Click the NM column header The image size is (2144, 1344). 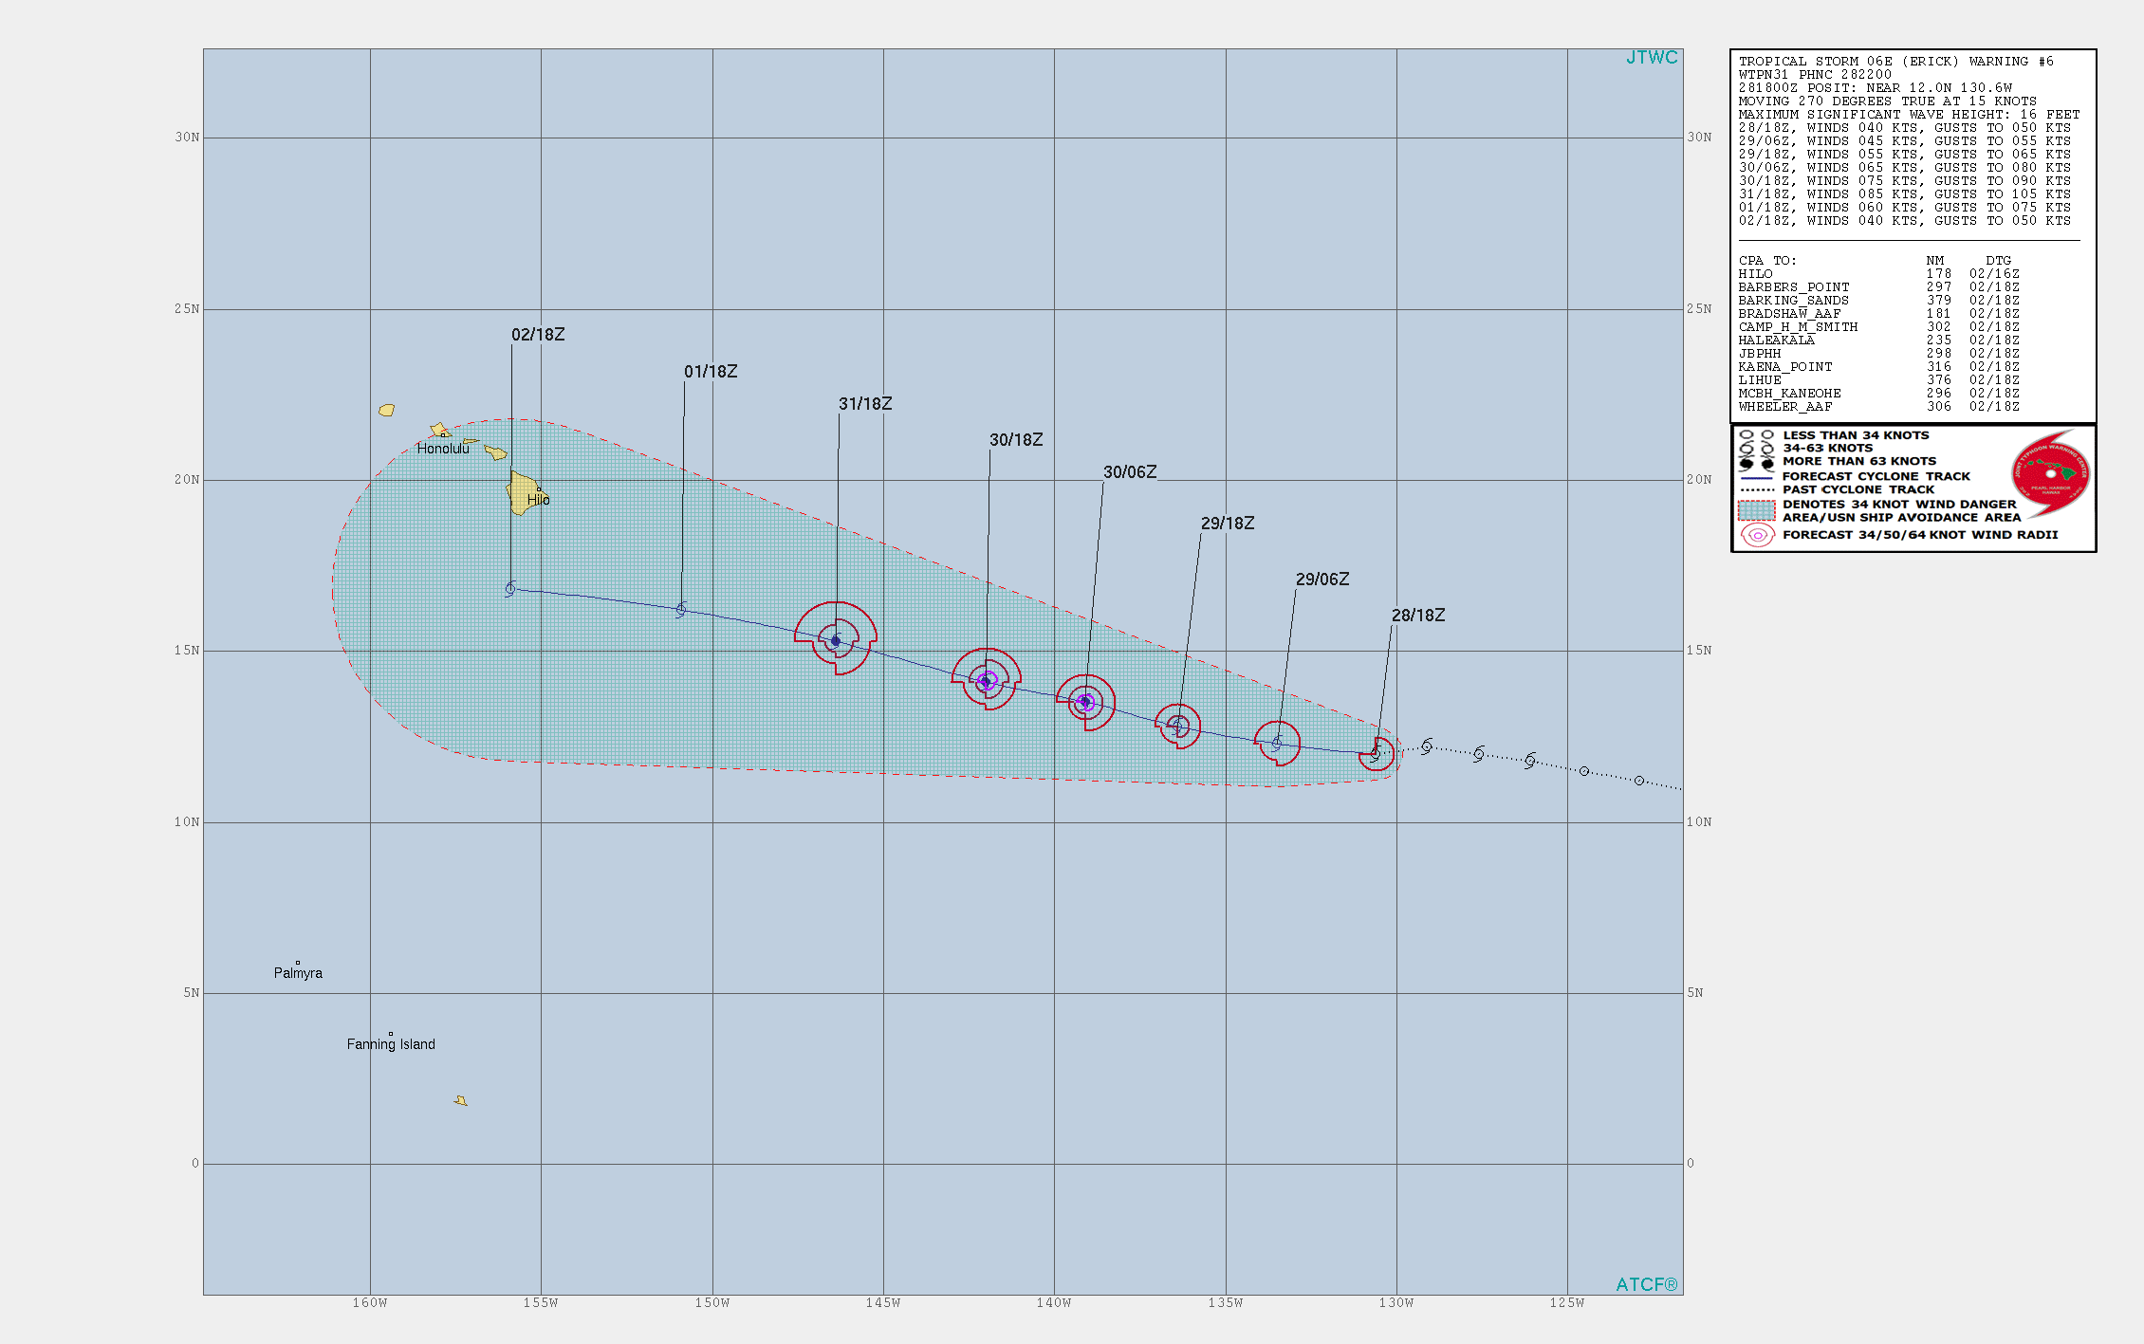pyautogui.click(x=1935, y=261)
